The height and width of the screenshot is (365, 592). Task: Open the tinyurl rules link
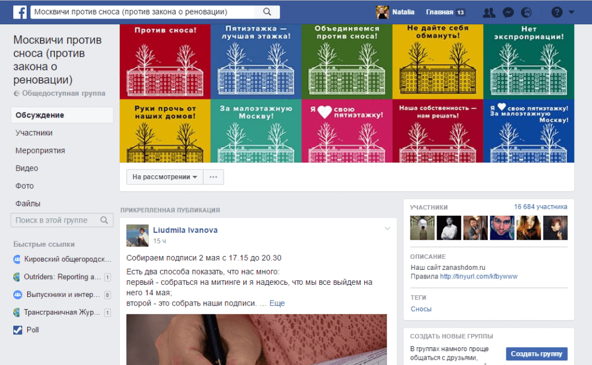click(478, 276)
